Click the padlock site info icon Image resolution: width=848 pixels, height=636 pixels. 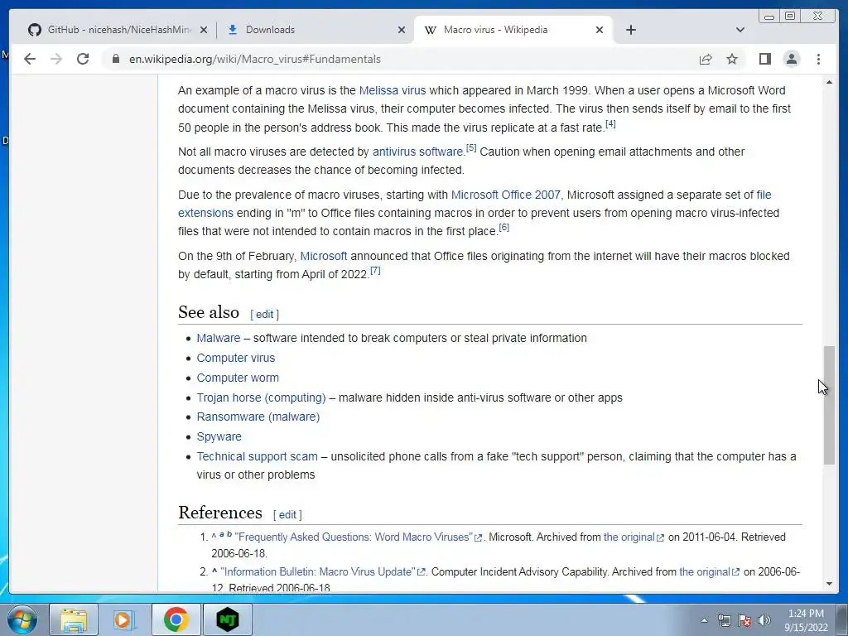click(116, 59)
